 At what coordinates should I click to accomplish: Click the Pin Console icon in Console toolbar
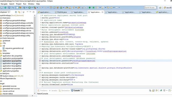pyautogui.click(x=161, y=91)
